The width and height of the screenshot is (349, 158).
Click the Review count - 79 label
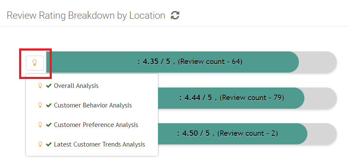(252, 98)
